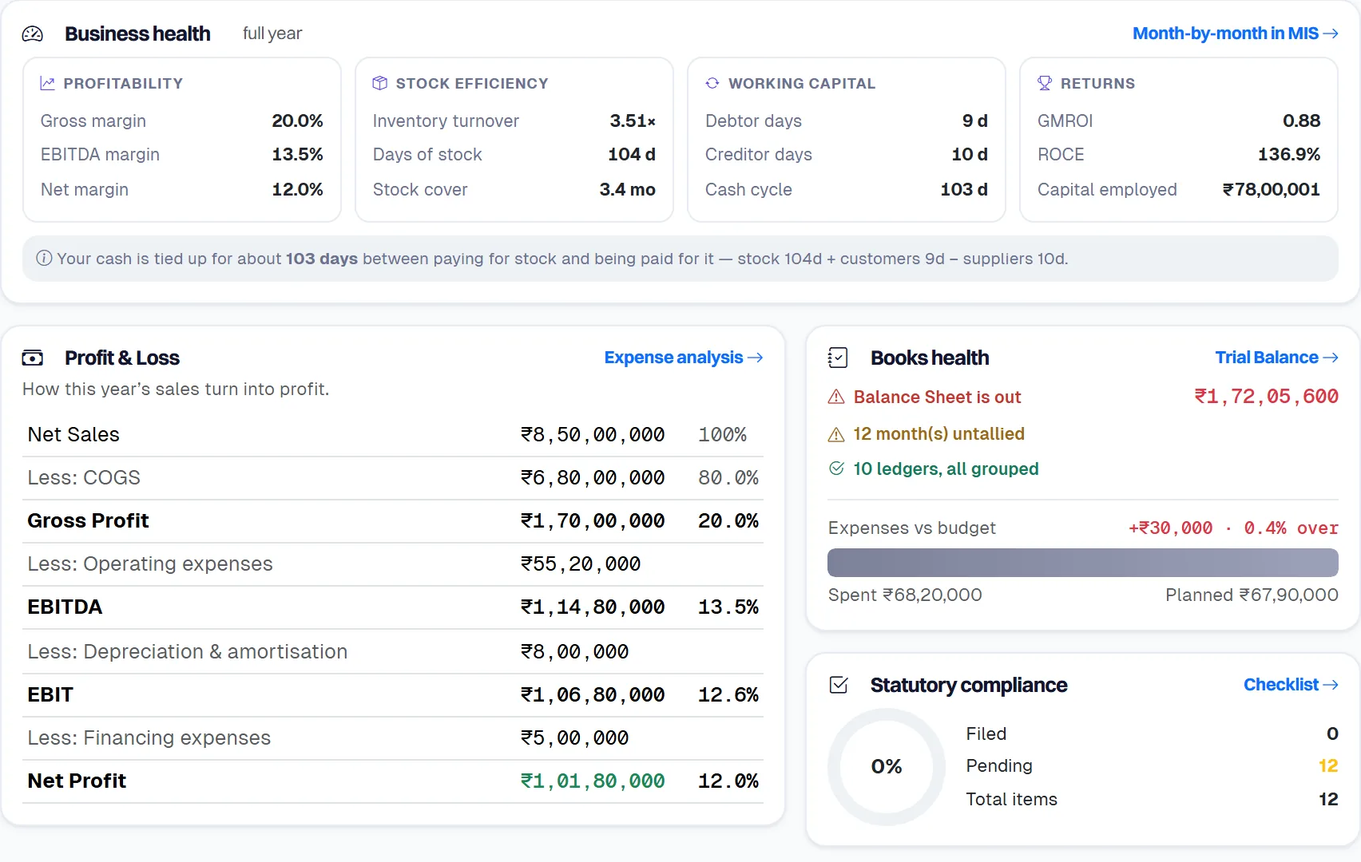Viewport: 1361px width, 862px height.
Task: Click Less: Depreciation & amortisation row label
Action: coord(188,651)
